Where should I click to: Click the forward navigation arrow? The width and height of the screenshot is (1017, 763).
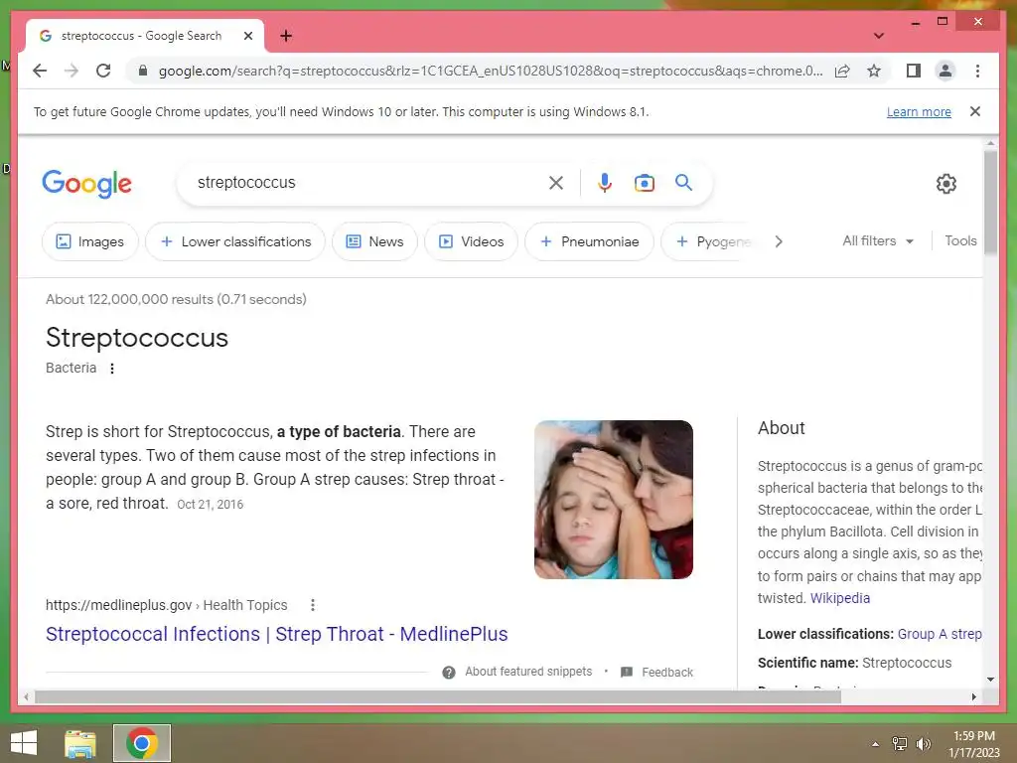72,71
